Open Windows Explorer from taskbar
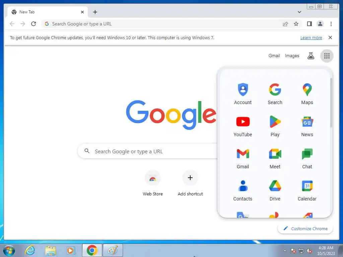 click(x=51, y=250)
